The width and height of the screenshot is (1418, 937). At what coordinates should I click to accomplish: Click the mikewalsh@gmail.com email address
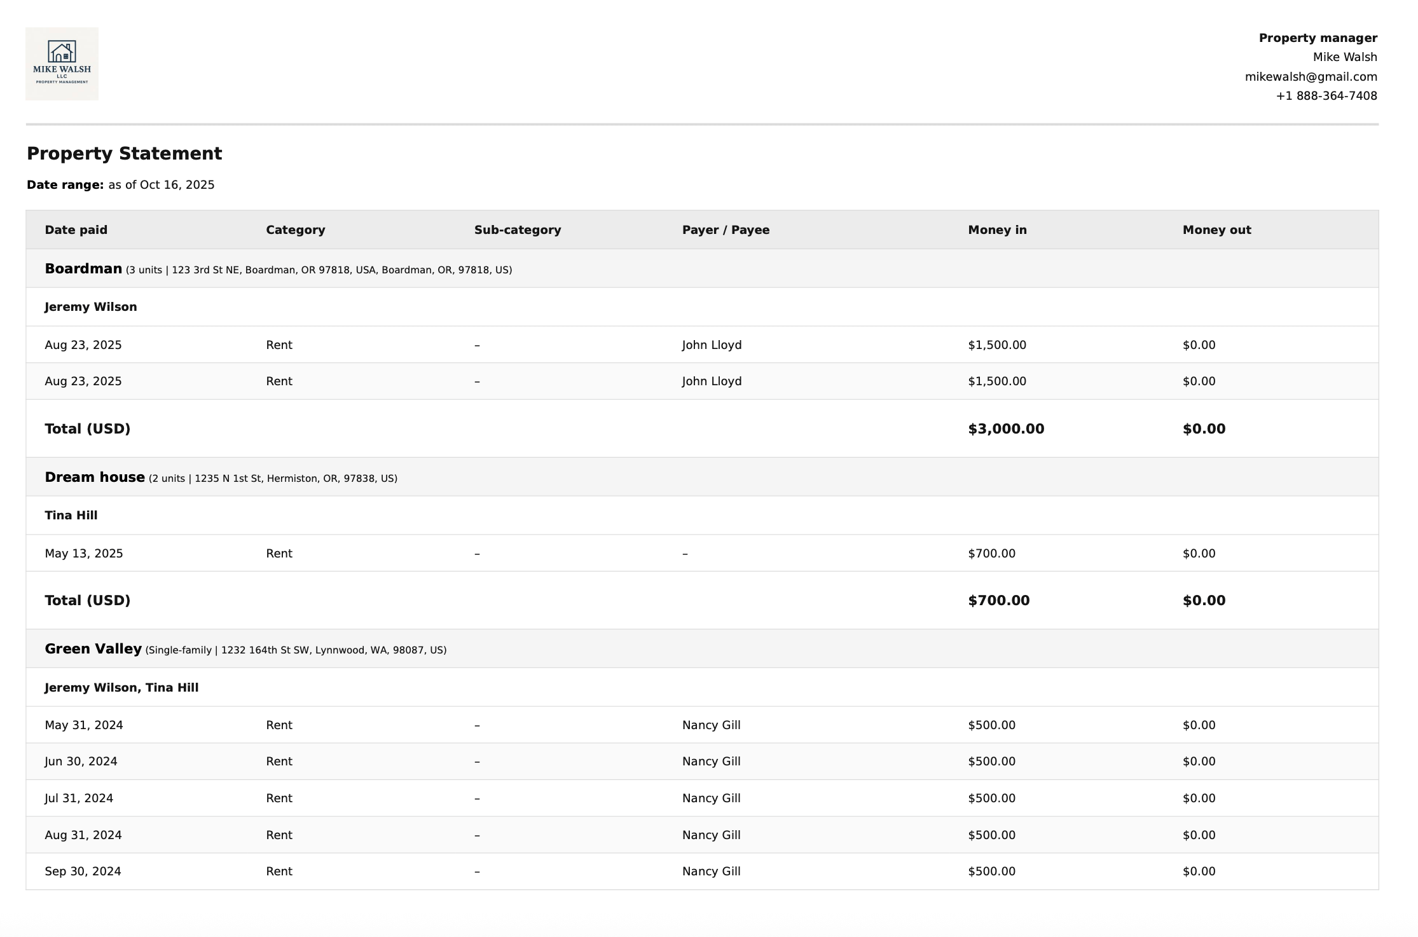tap(1311, 77)
